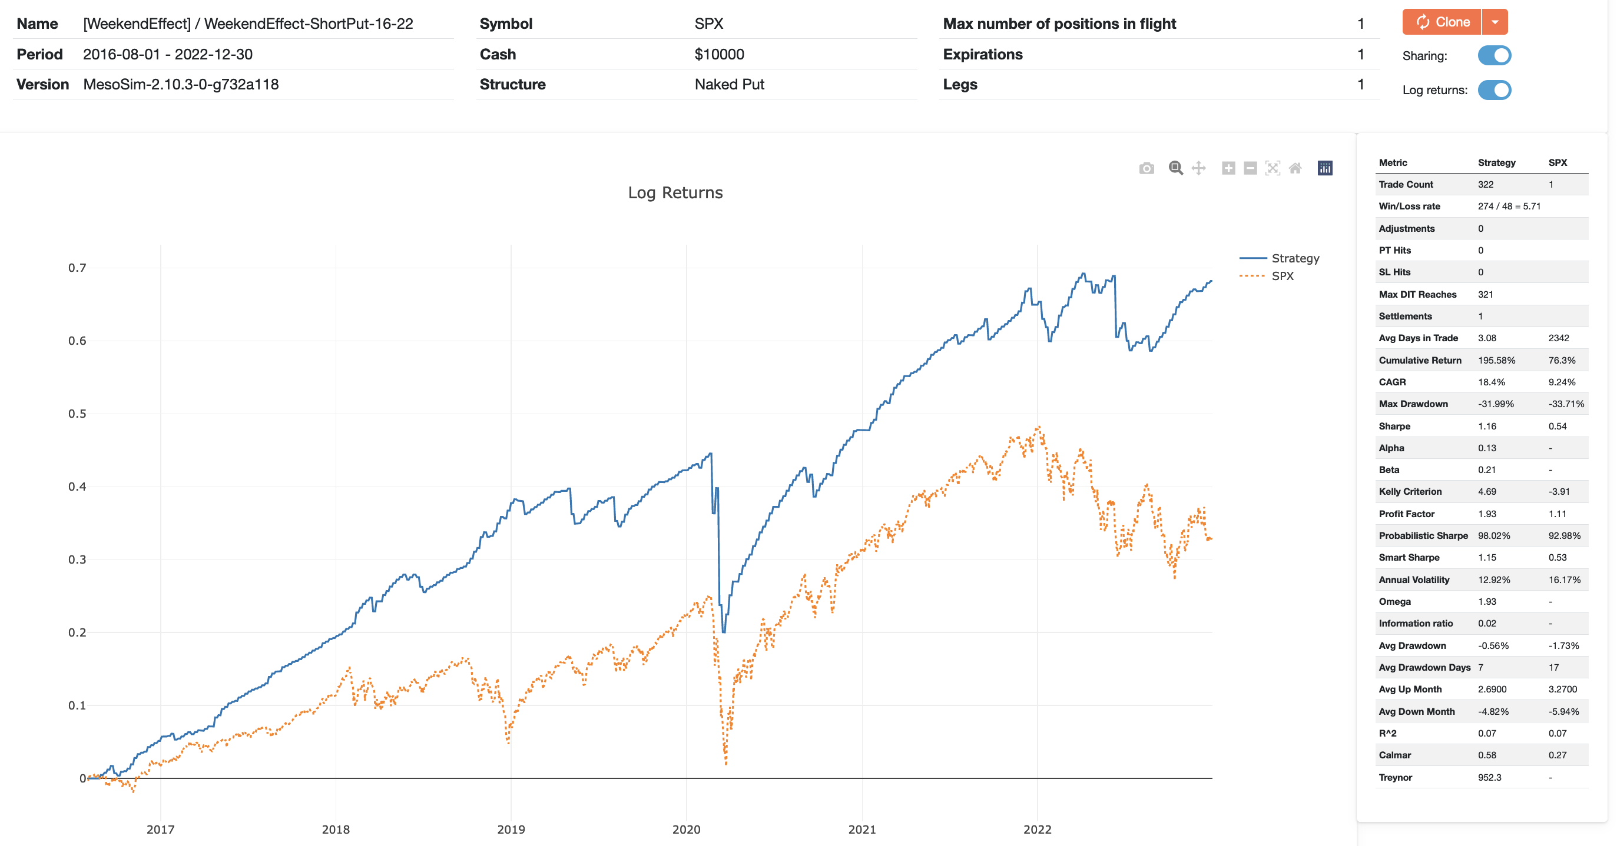The width and height of the screenshot is (1617, 846).
Task: Download the chart as PNG camera icon
Action: pos(1147,168)
